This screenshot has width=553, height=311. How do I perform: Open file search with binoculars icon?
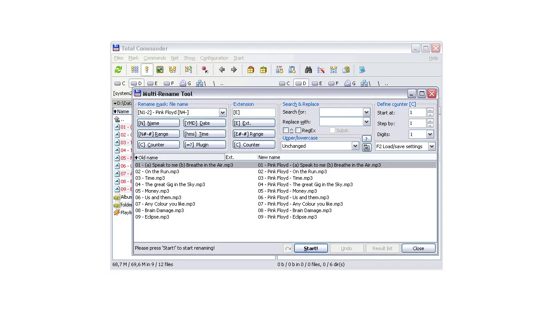[308, 70]
